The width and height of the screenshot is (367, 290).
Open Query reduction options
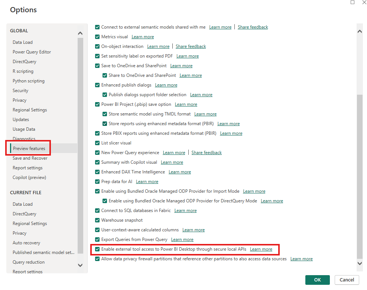coord(29,262)
